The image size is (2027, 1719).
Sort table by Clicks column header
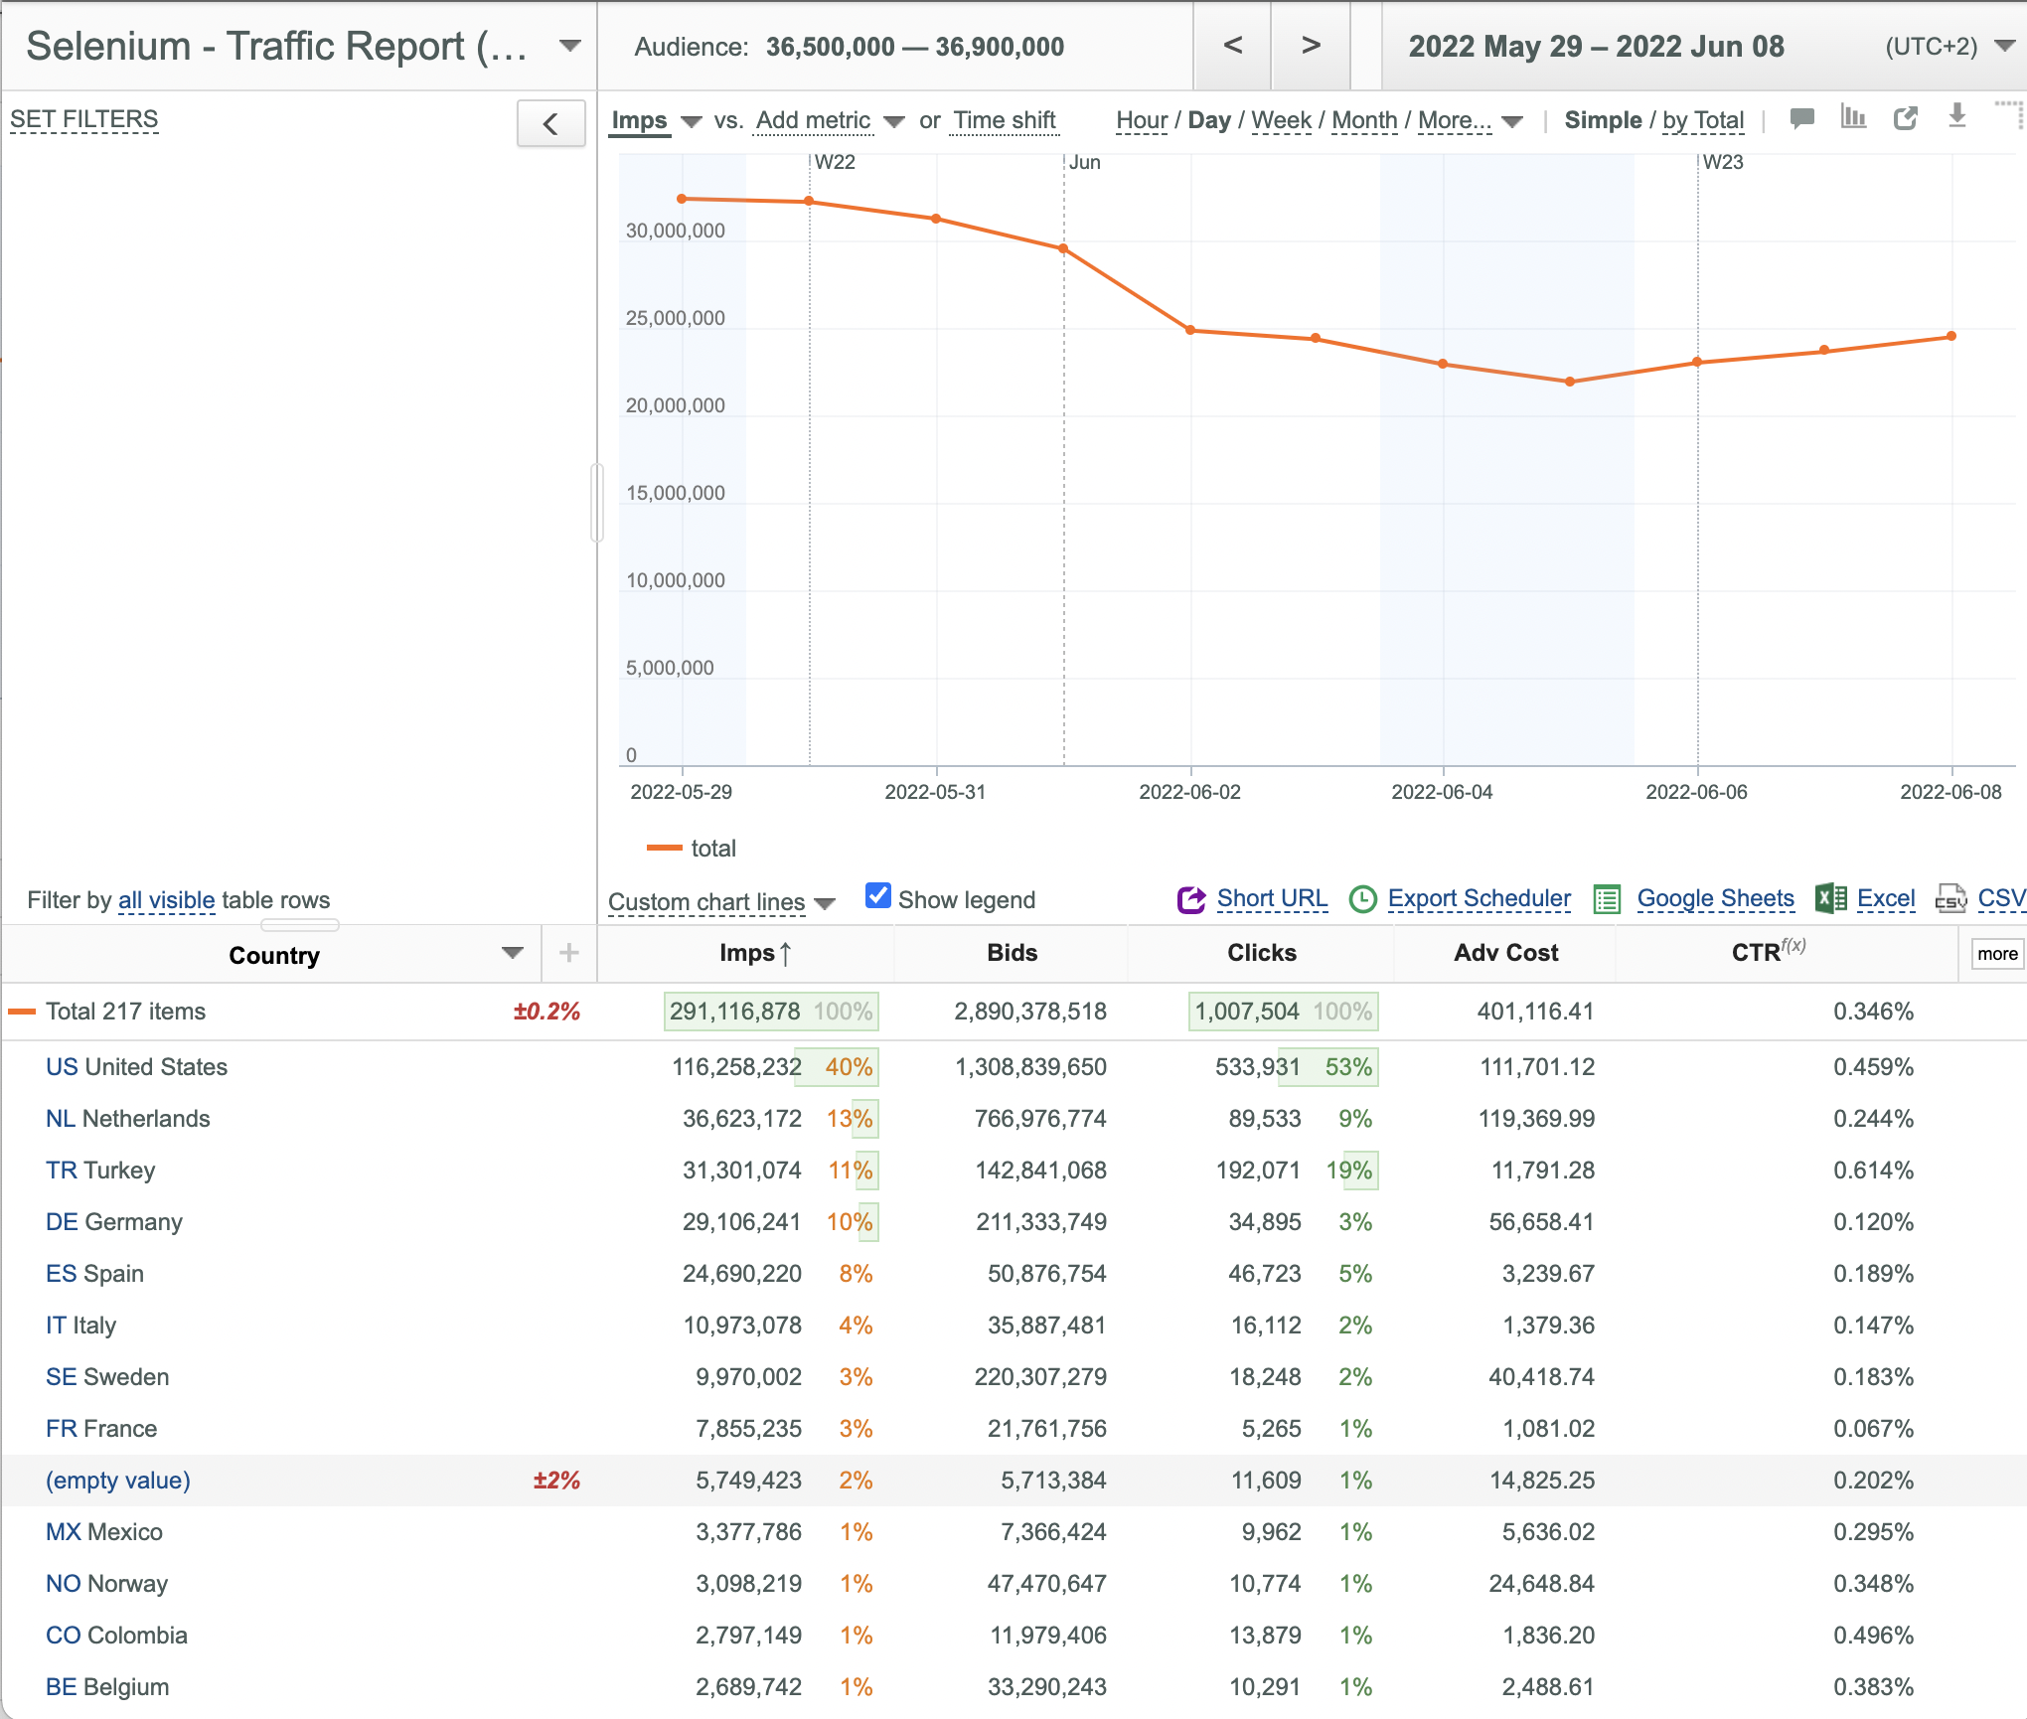1261,953
